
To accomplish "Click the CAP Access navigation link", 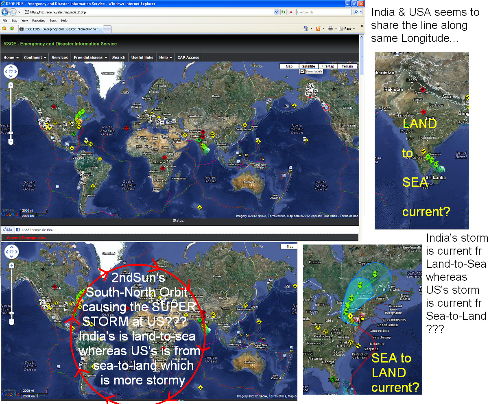I will [x=189, y=57].
